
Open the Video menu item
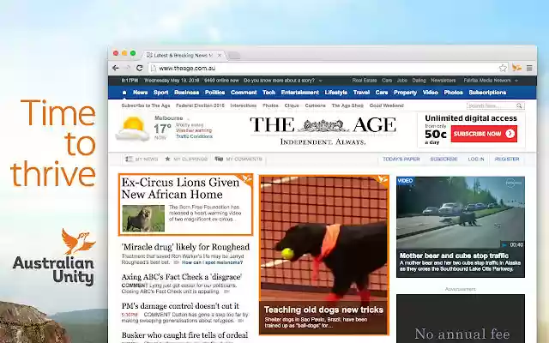(431, 93)
